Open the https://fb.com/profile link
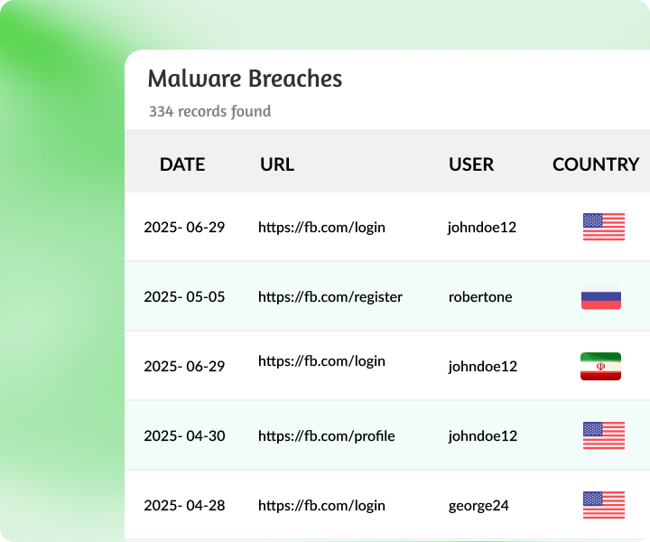Viewport: 650px width, 542px height. 327,435
